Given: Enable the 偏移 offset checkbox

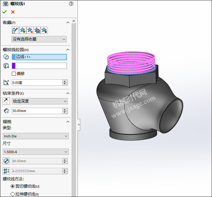Looking at the screenshot, I should tap(14, 74).
